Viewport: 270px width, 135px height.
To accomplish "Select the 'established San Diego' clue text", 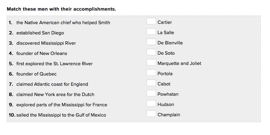I will pyautogui.click(x=40, y=33).
